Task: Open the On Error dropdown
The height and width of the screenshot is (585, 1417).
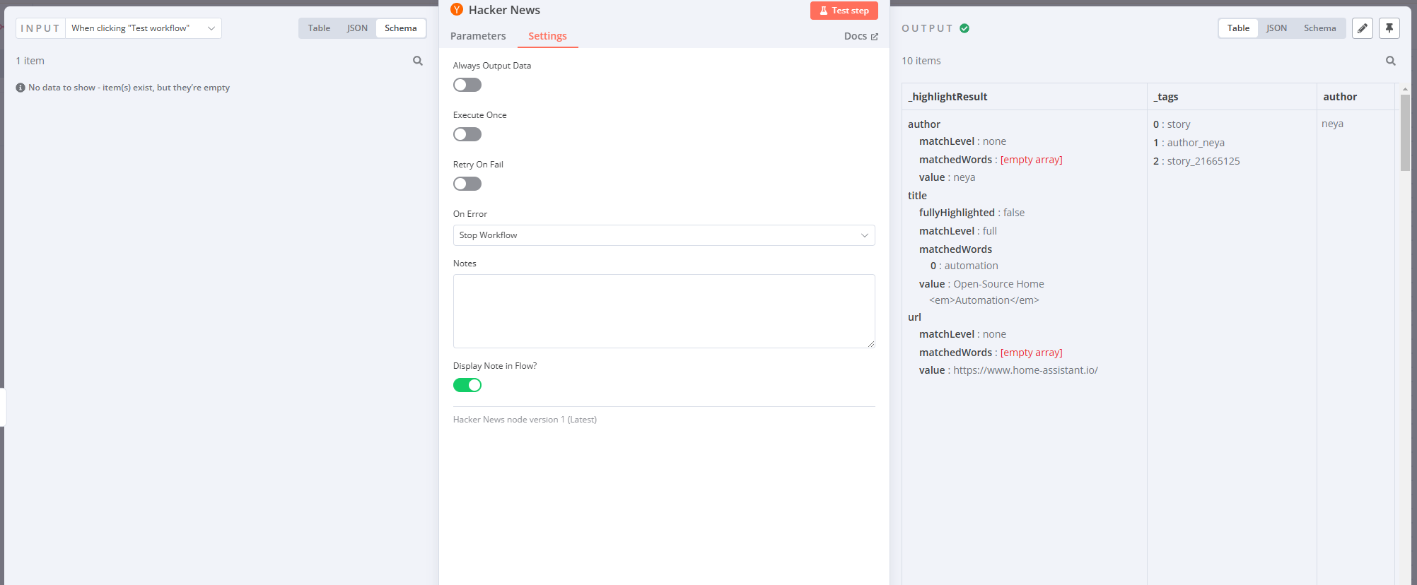Action: click(x=663, y=235)
